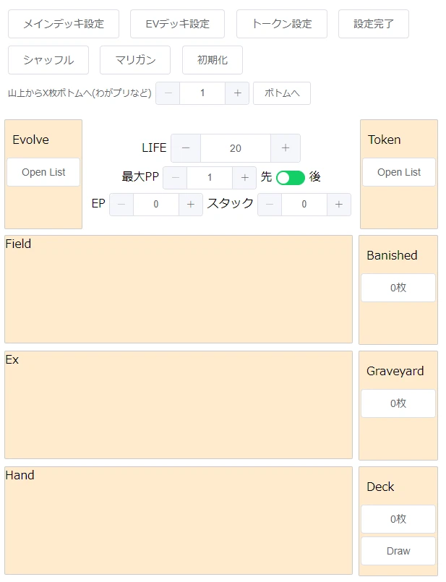The width and height of the screenshot is (446, 582).
Task: Open the トークン設定 token settings
Action: [282, 24]
